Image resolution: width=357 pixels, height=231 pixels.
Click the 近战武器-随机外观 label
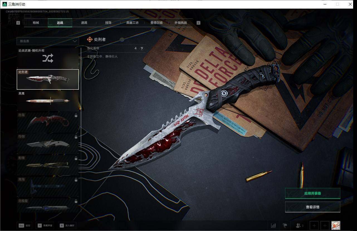click(x=31, y=51)
